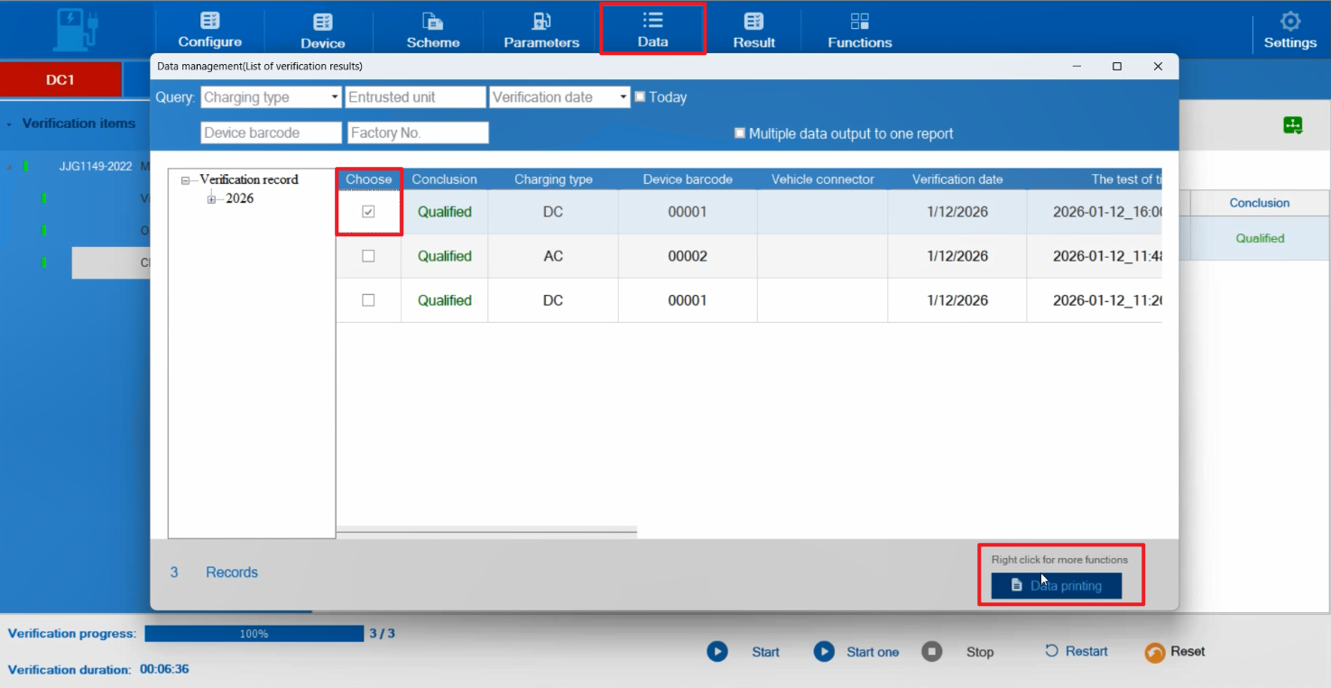This screenshot has width=1331, height=688.
Task: Click the green export icon at right
Action: click(x=1292, y=126)
